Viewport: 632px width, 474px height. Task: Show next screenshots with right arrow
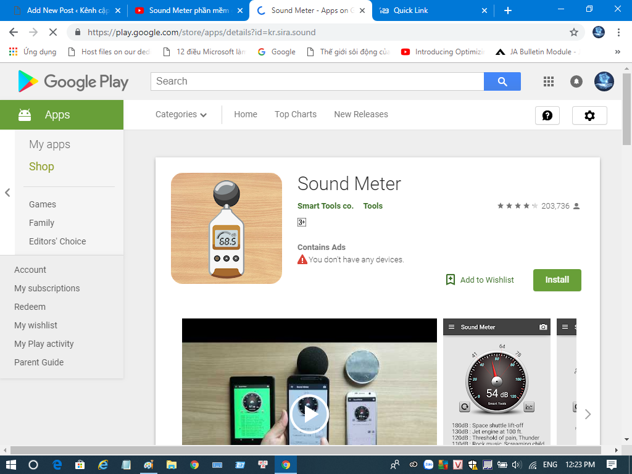[588, 414]
